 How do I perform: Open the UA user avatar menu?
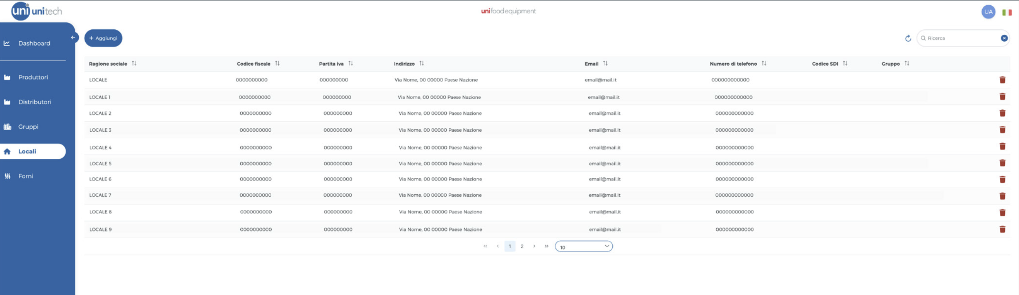(x=988, y=12)
